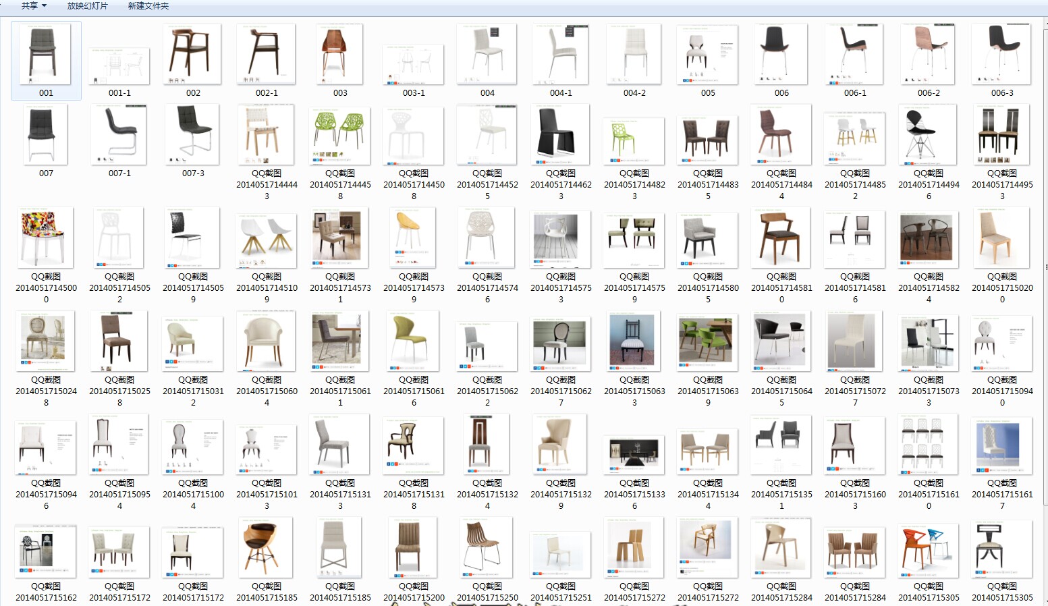Select QQ截图 20140517150604 cream tub chair

267,341
